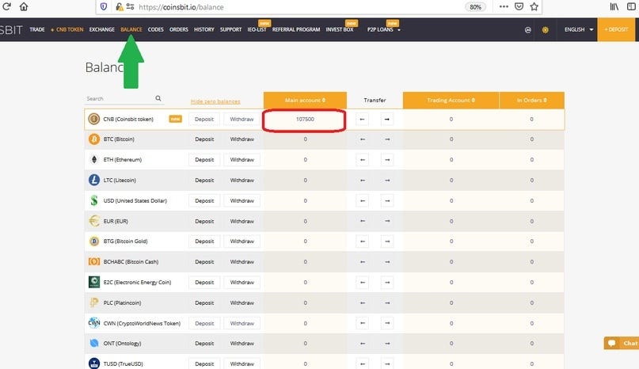This screenshot has height=369, width=639.
Task: Click the CNB Coinsbit token coin icon
Action: point(94,119)
